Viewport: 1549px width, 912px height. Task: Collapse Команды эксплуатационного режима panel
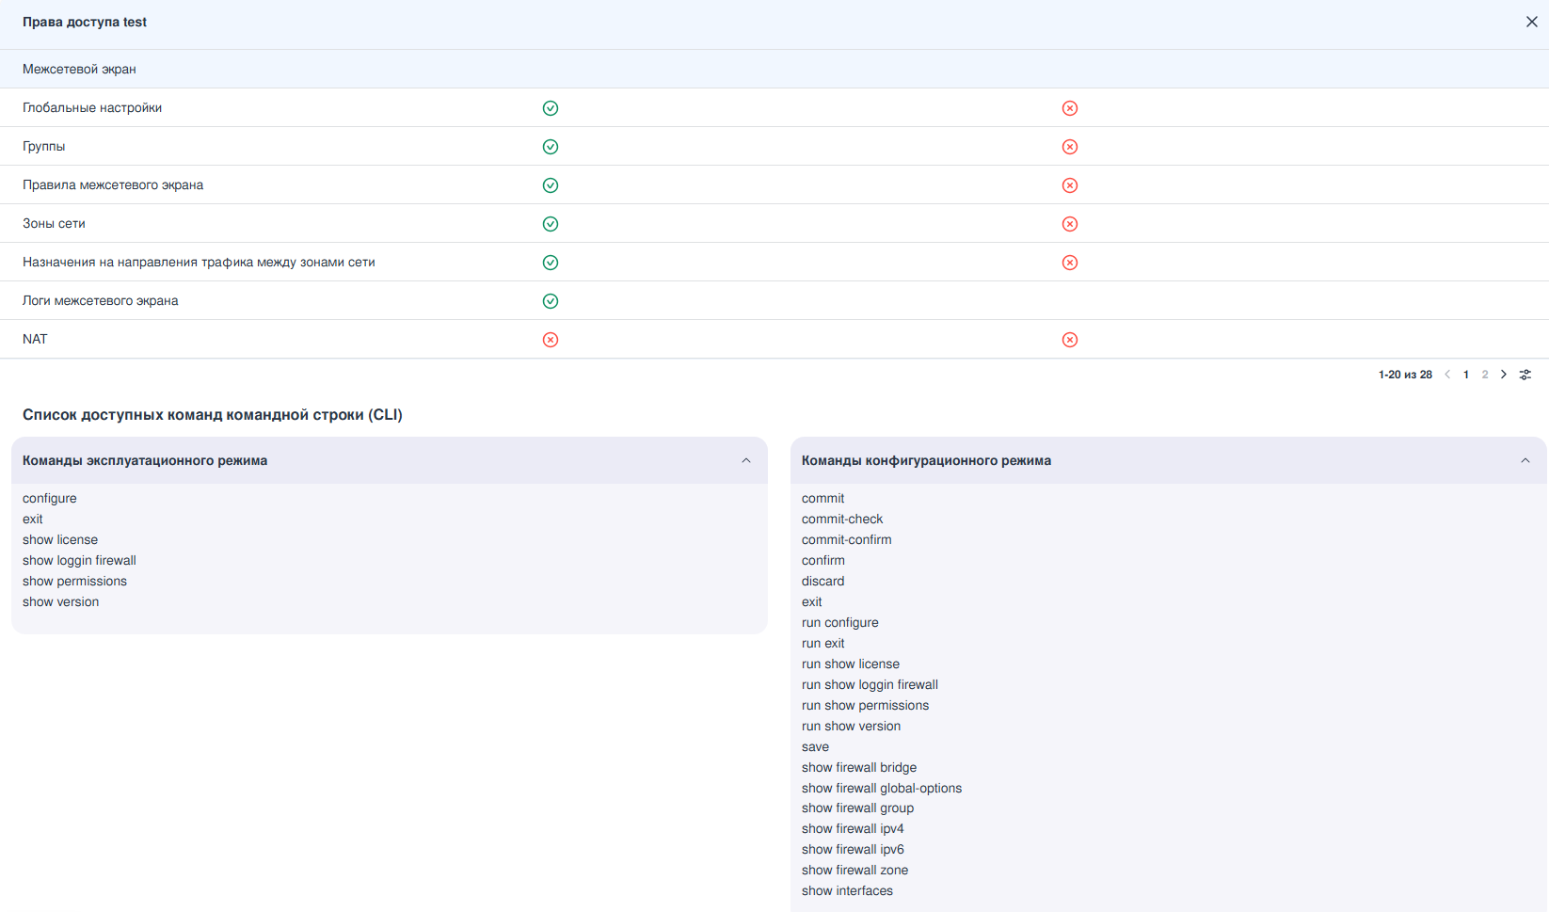tap(746, 460)
